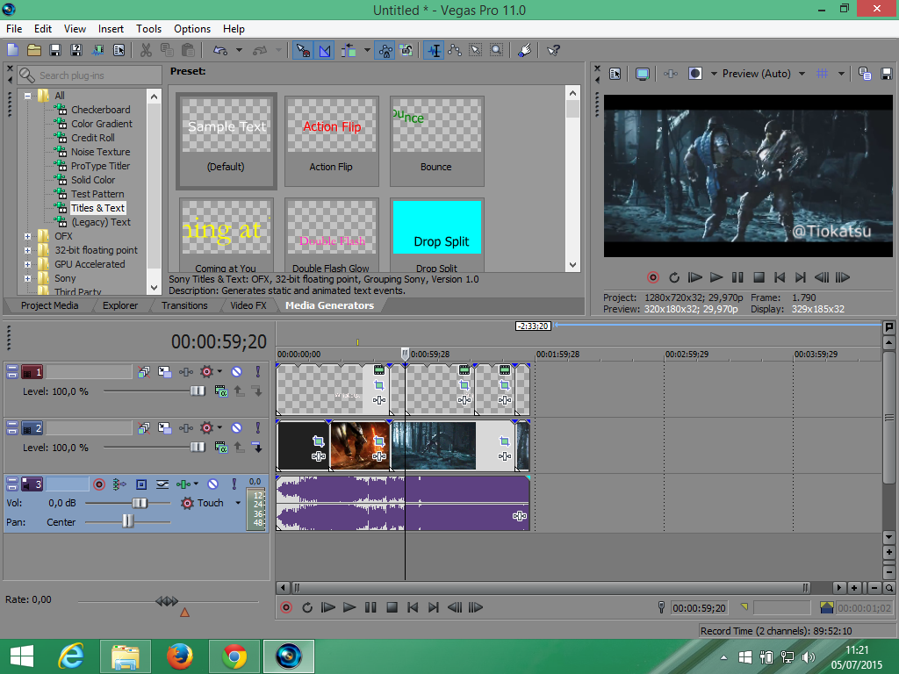Select ProType Titler generator

point(100,166)
